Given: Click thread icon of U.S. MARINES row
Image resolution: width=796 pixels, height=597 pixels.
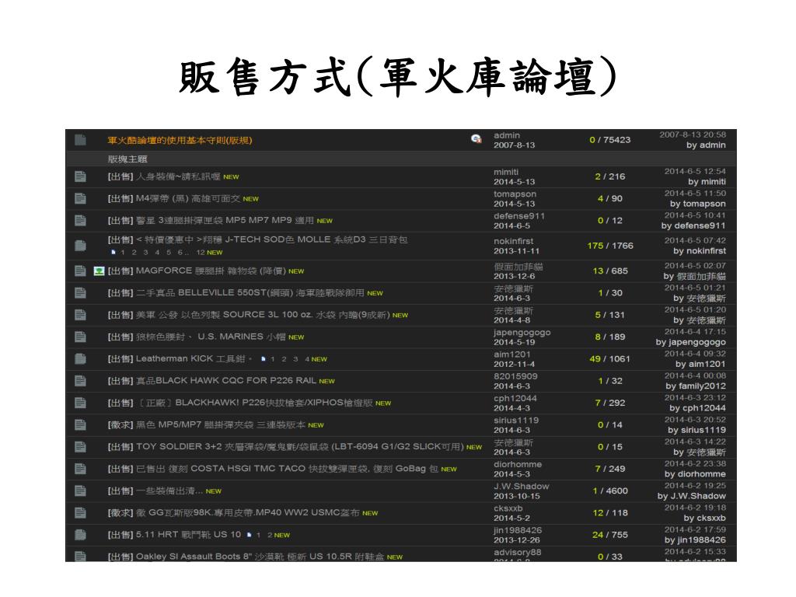Looking at the screenshot, I should pyautogui.click(x=80, y=337).
